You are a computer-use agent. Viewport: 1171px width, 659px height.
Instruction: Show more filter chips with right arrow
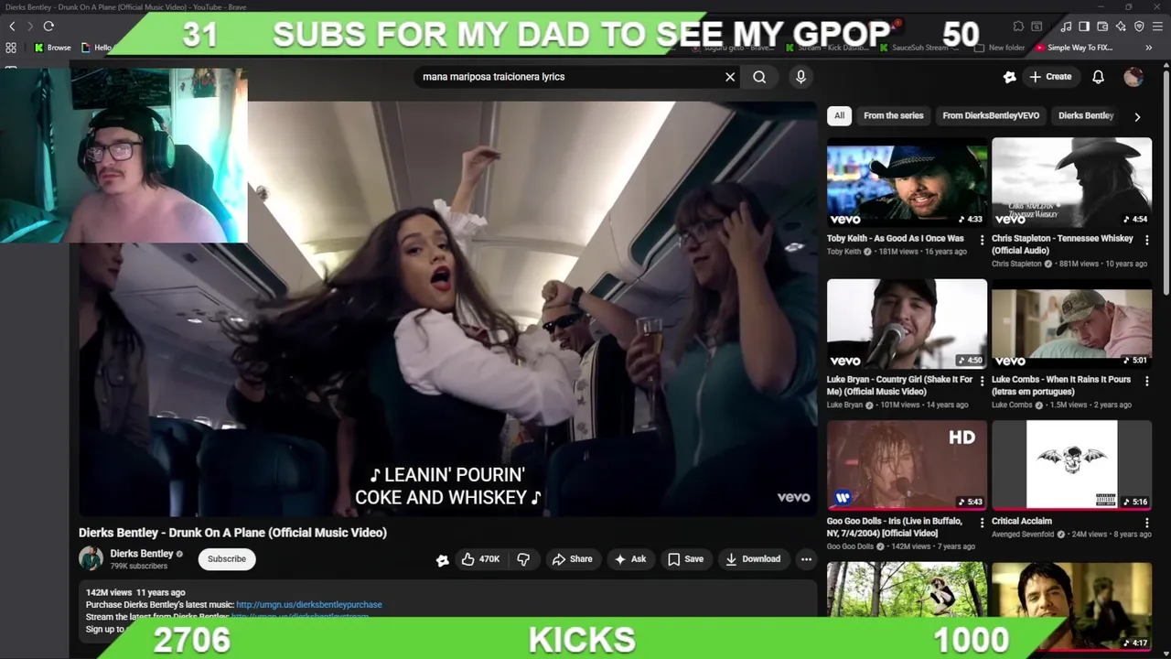pyautogui.click(x=1137, y=116)
